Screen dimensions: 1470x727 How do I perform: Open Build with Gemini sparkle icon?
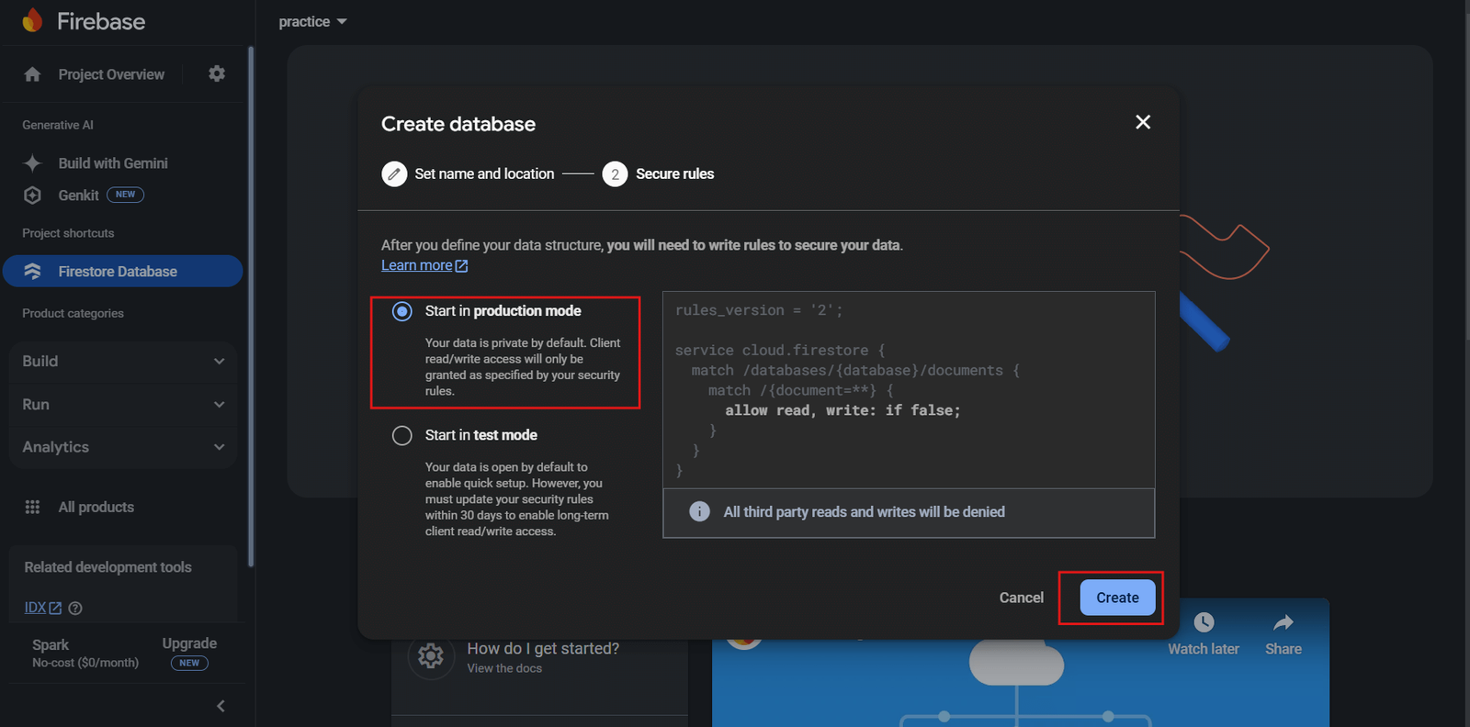pyautogui.click(x=32, y=163)
